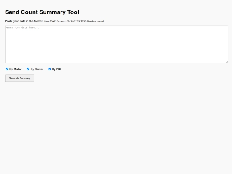Click the Send Count Summary Tool heading
The height and width of the screenshot is (174, 232).
(x=42, y=12)
